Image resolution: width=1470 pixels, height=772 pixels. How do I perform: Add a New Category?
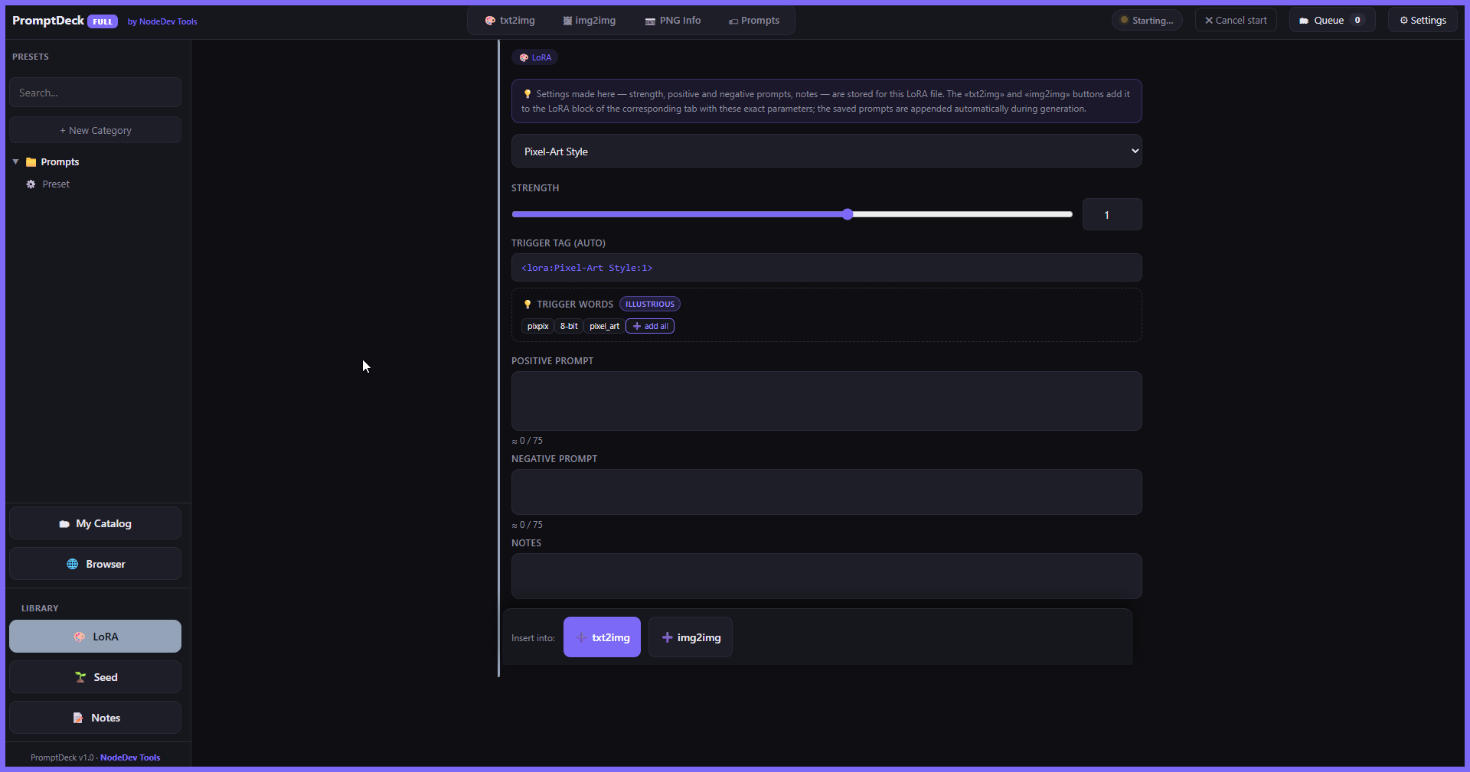[95, 130]
